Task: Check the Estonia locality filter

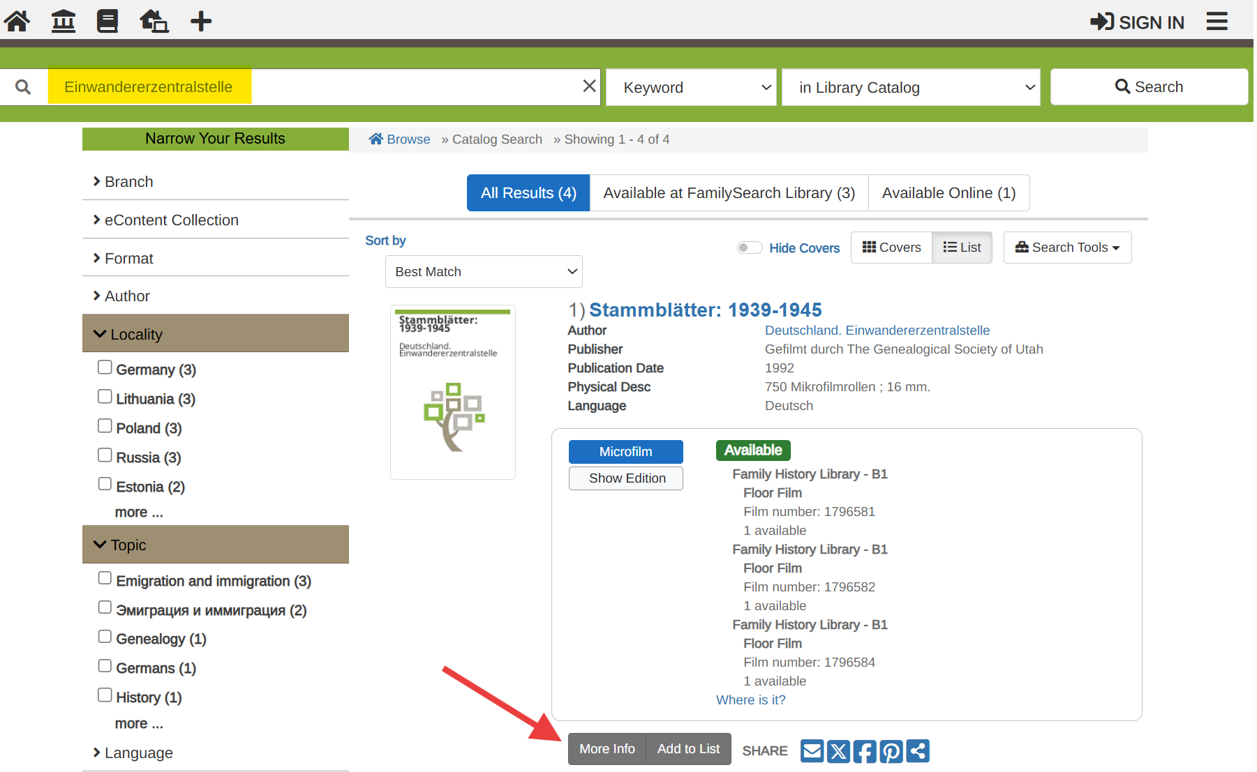Action: [x=105, y=484]
